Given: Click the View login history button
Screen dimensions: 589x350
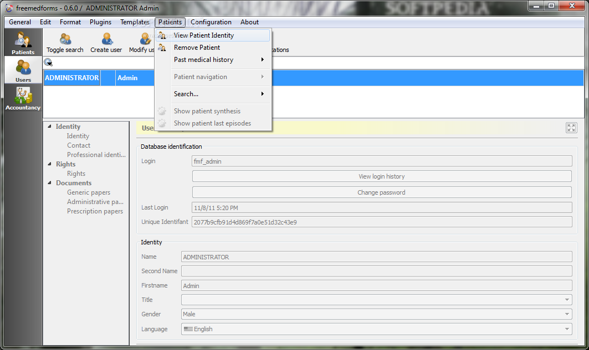Looking at the screenshot, I should point(382,176).
